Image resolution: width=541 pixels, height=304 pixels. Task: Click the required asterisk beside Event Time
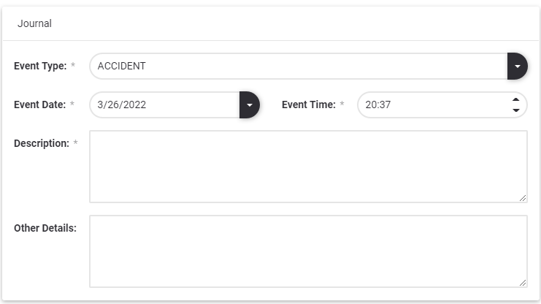point(342,104)
